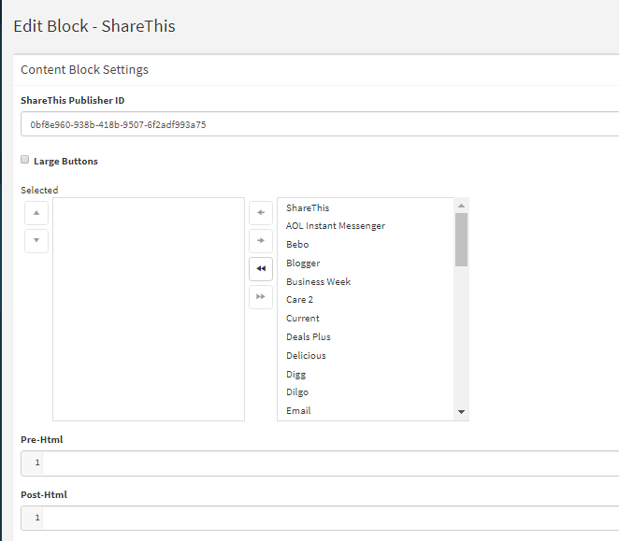The width and height of the screenshot is (619, 541).
Task: Click the empty Selected list box
Action: point(149,309)
